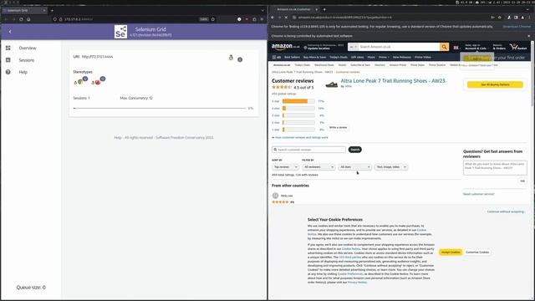Select the Amazon.co.uk Chrome tab

tap(295, 9)
